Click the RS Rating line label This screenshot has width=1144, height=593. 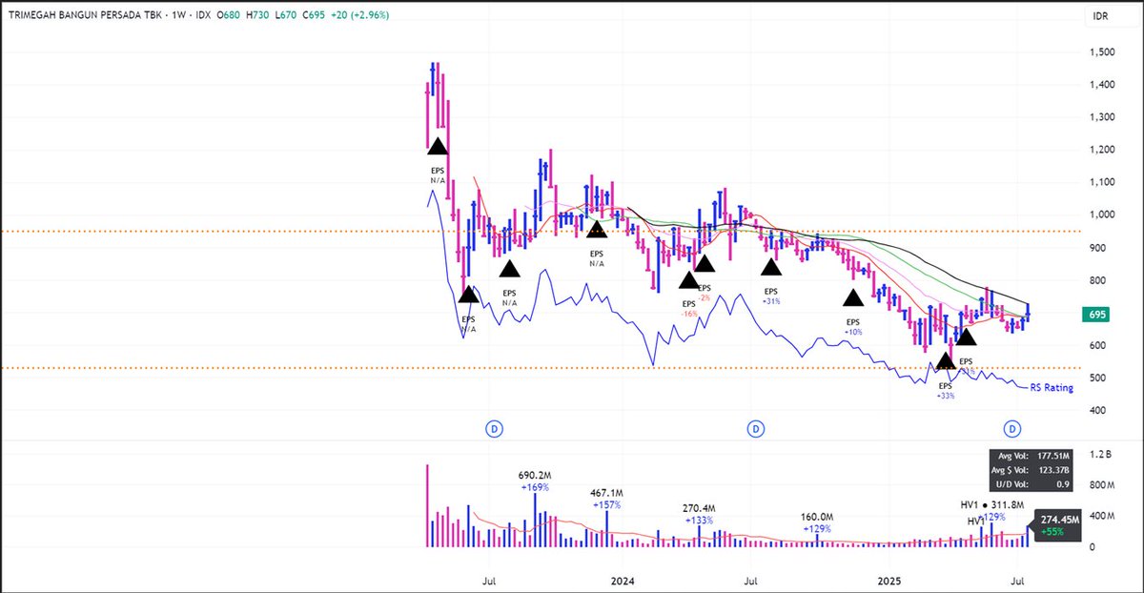point(1051,388)
